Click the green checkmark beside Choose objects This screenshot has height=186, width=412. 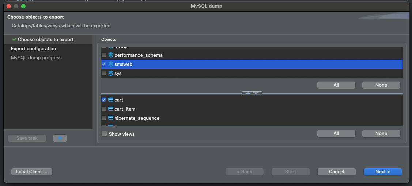[14, 39]
